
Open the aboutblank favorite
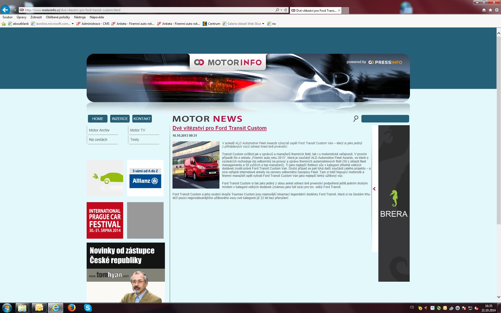click(x=19, y=24)
